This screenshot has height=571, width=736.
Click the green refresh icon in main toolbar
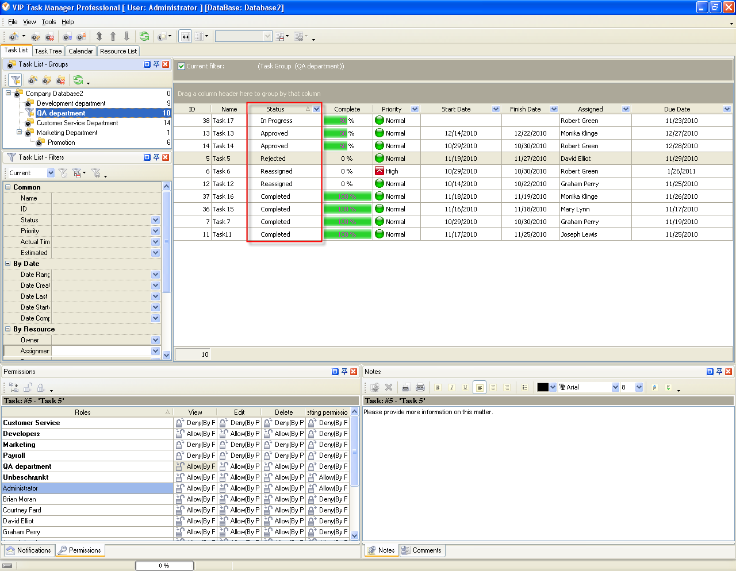144,36
